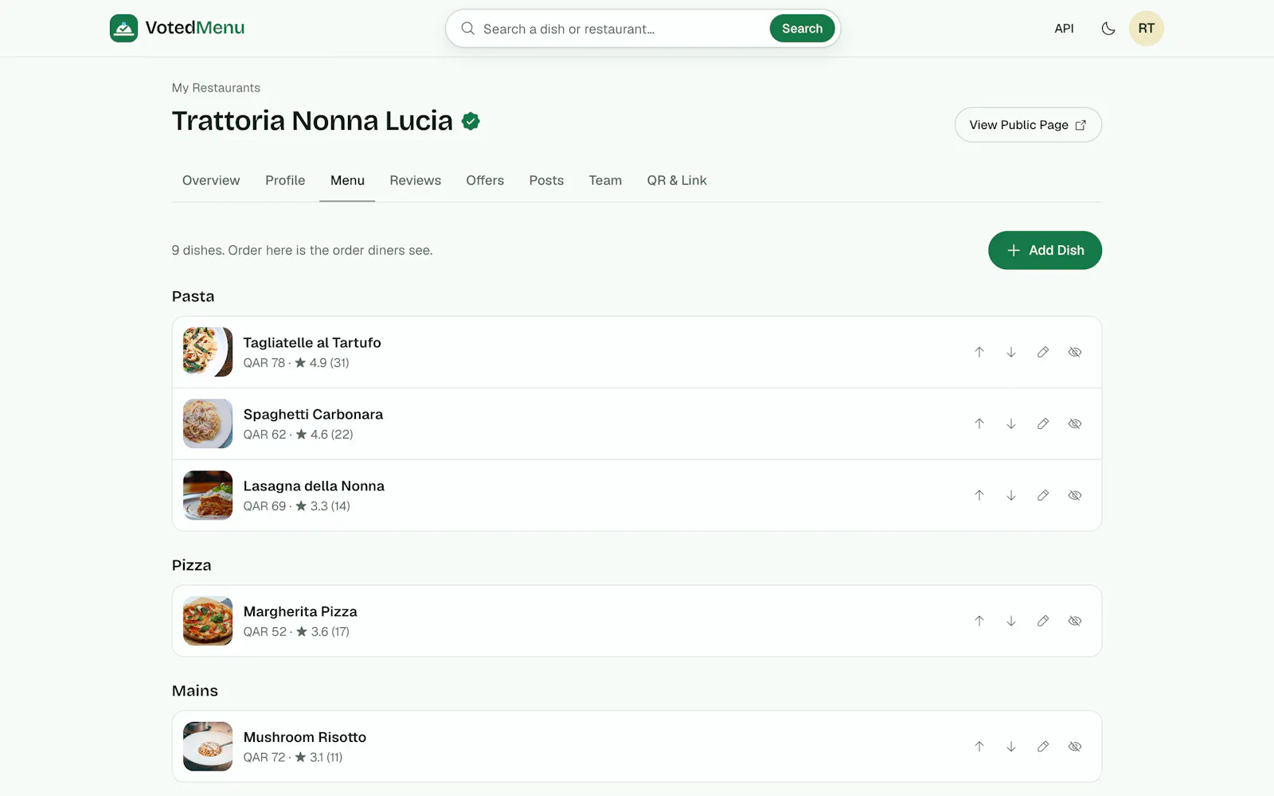Viewport: 1274px width, 796px height.
Task: Edit Spaghetti Carbonara dish
Action: 1043,423
